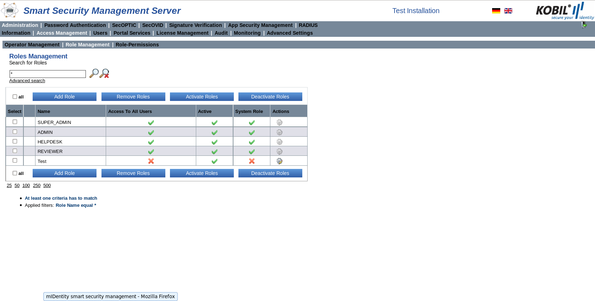
Task: Tick the bottom 'all' checkbox
Action: coord(15,173)
